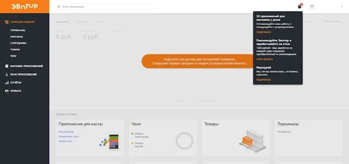The height and width of the screenshot is (164, 349).
Task: Open Отчёты section
Action: point(16,83)
